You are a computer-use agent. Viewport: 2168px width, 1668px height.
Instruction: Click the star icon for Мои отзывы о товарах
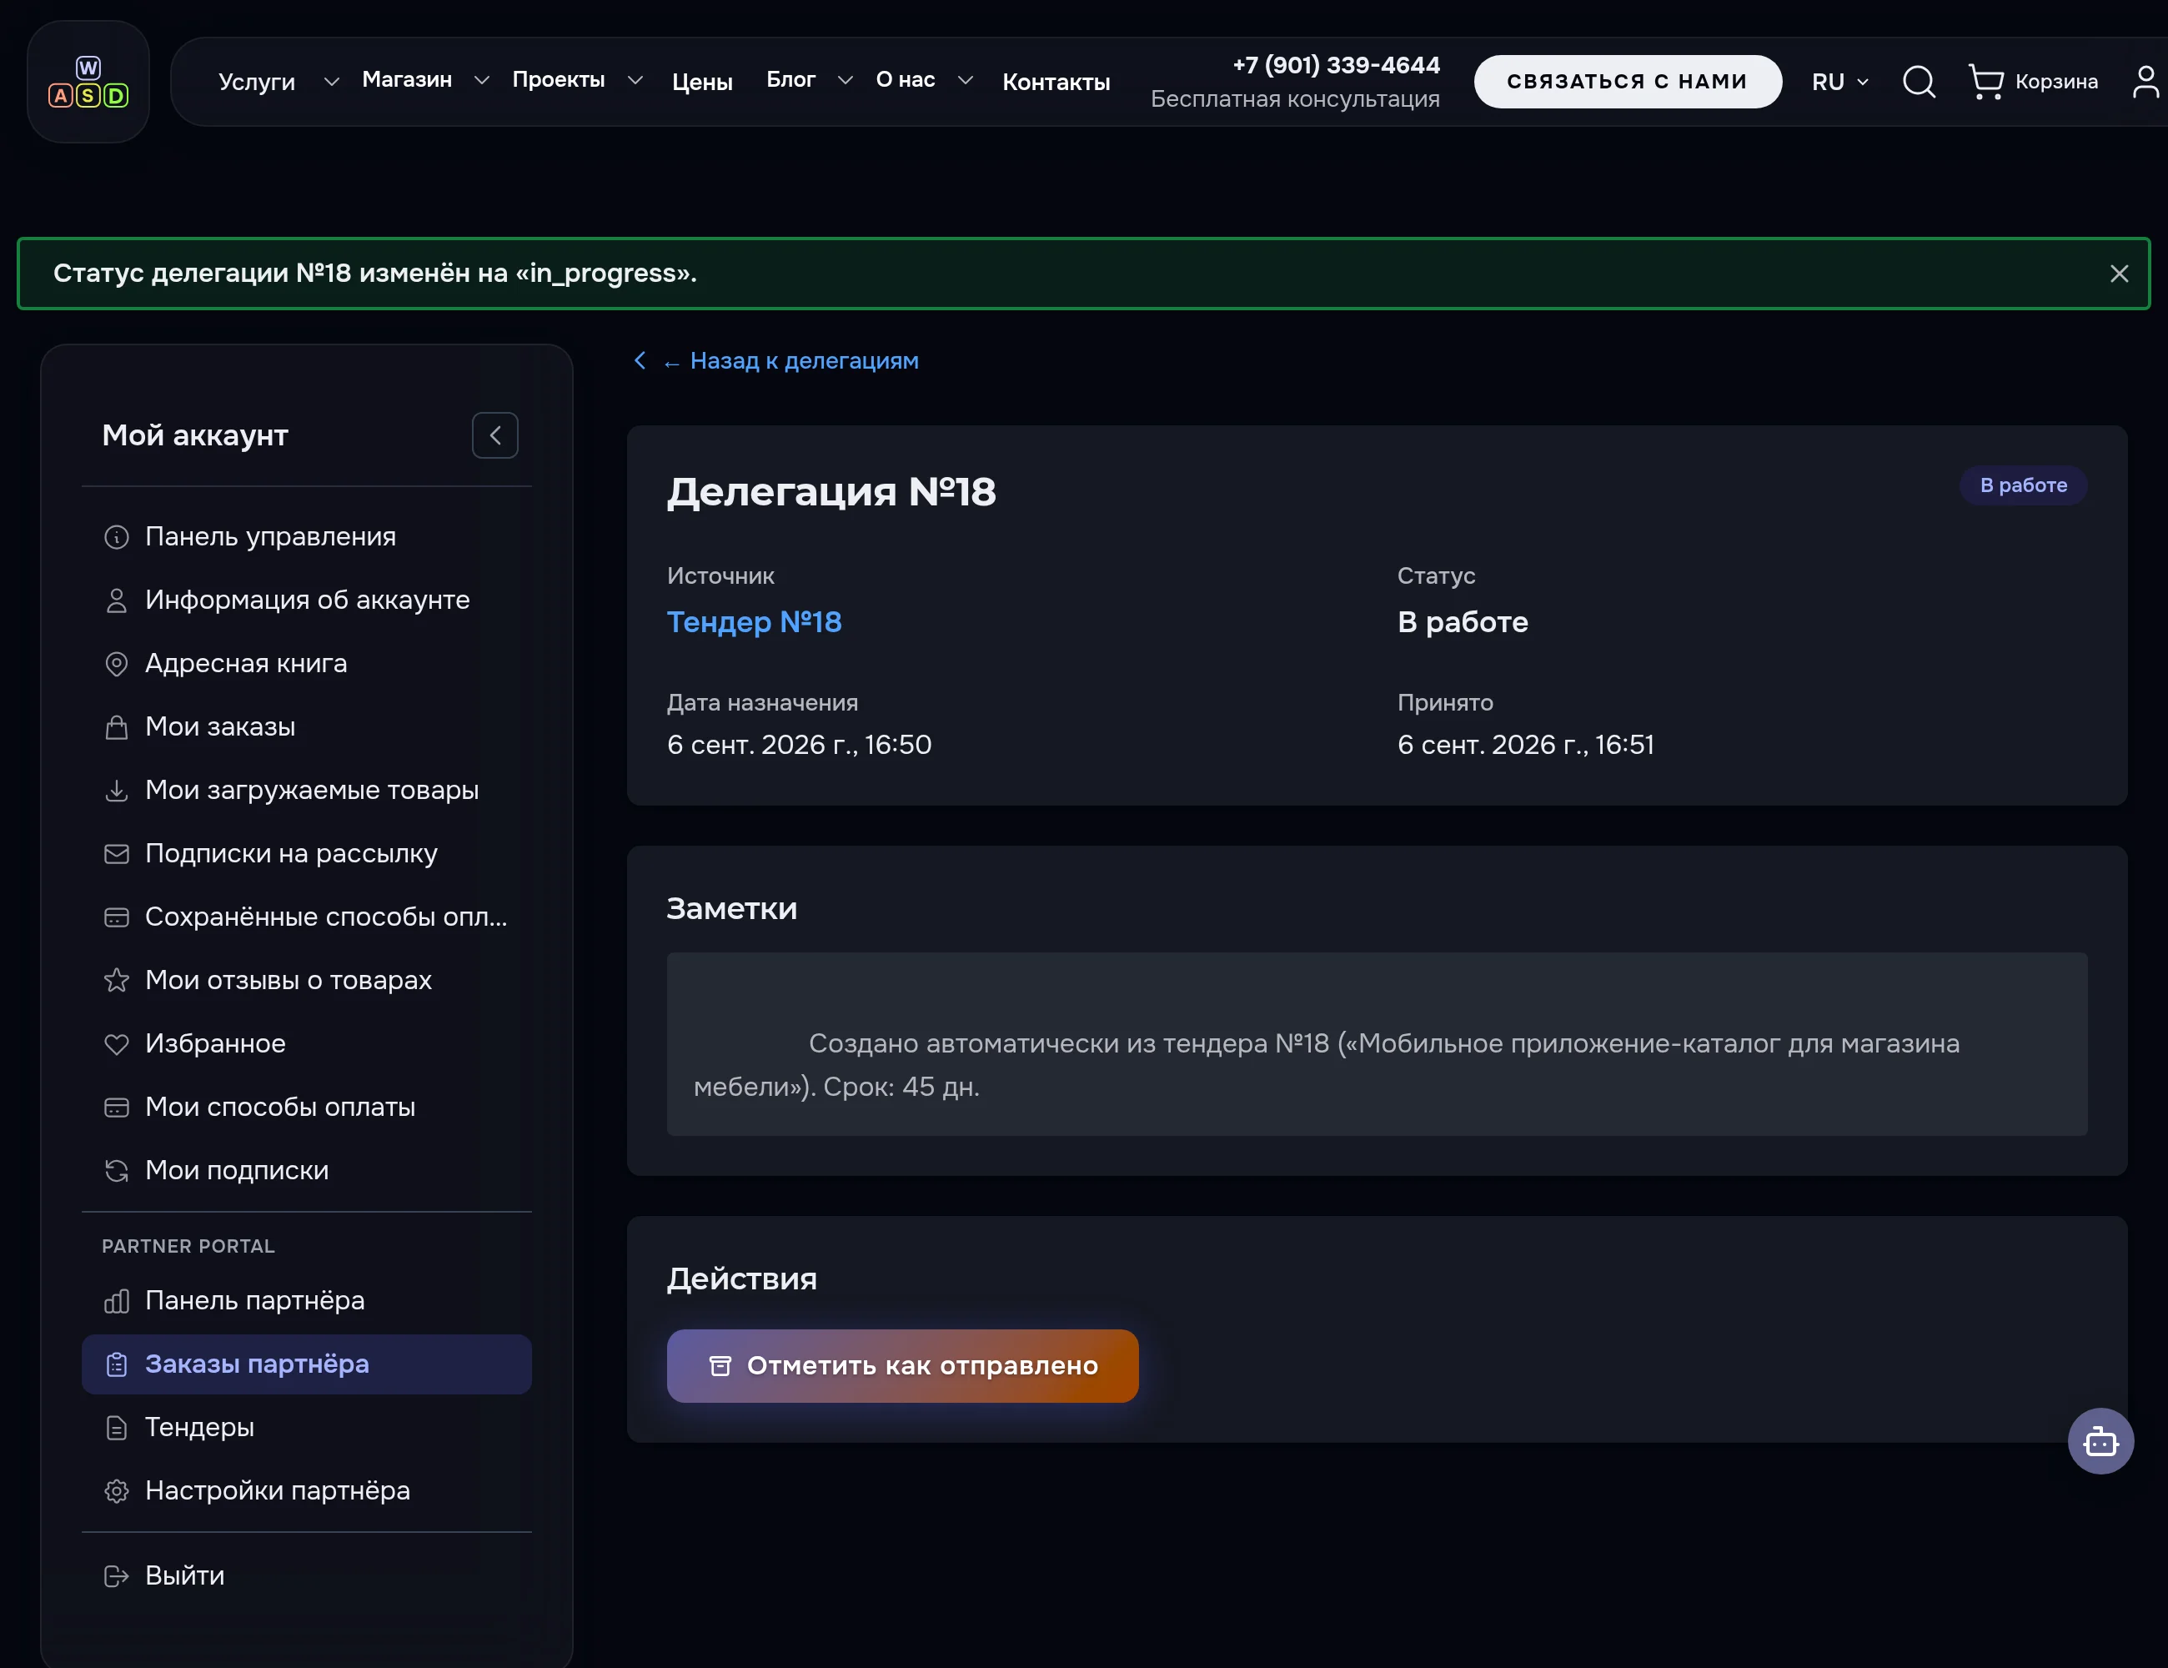[116, 981]
